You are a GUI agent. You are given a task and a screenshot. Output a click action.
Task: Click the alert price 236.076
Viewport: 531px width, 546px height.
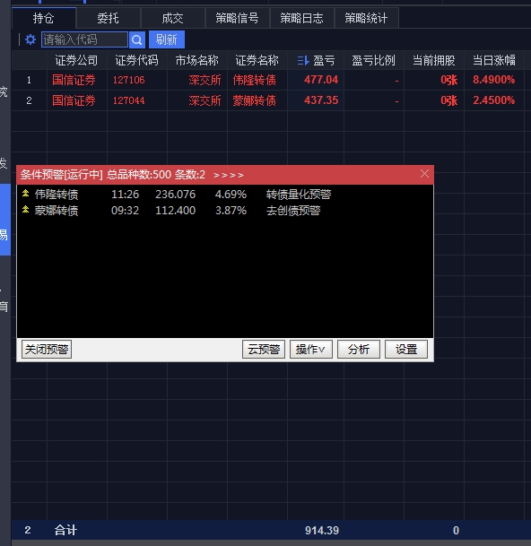175,194
